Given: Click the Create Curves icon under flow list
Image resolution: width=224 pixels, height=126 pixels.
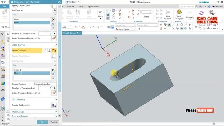Looking at the screenshot, I should [x=54, y=38].
